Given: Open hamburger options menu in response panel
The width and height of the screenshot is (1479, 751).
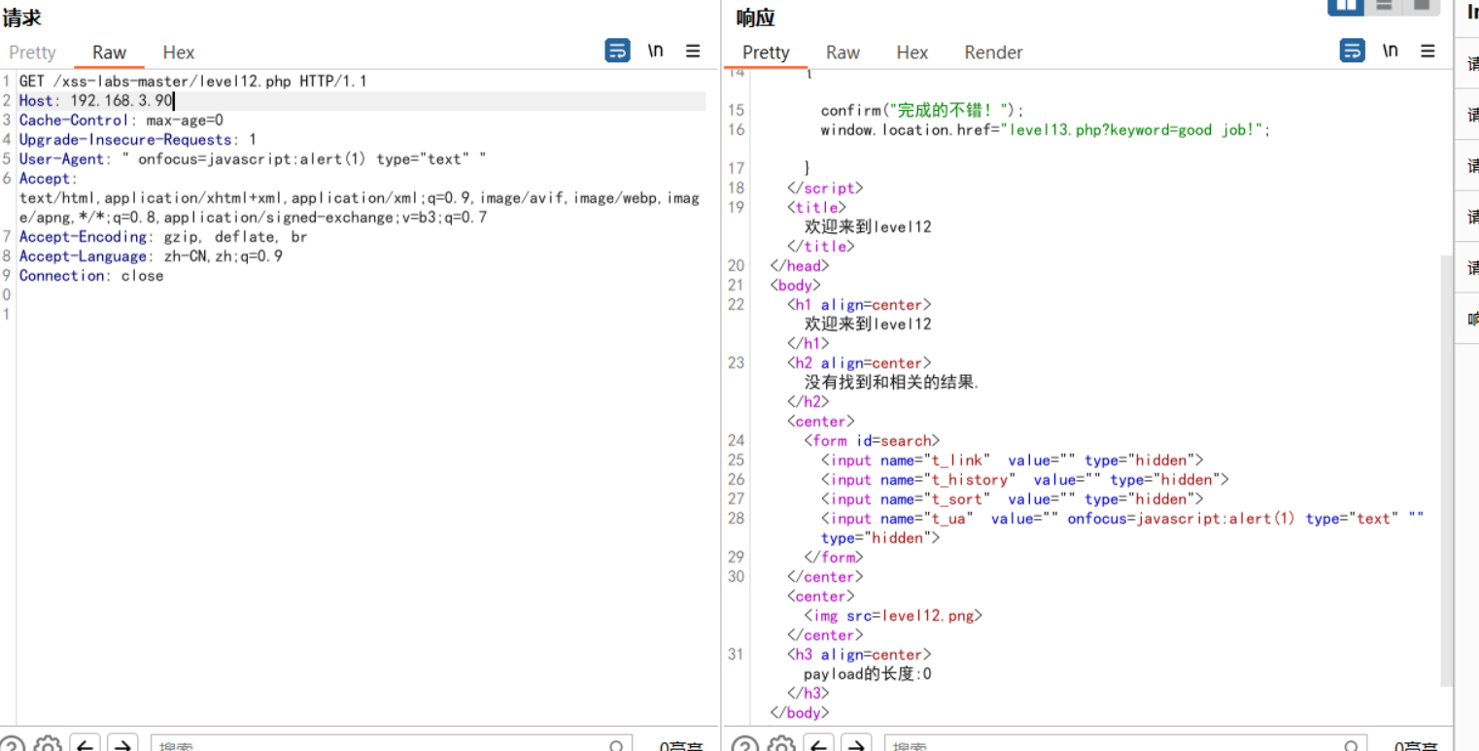Looking at the screenshot, I should coord(1427,51).
